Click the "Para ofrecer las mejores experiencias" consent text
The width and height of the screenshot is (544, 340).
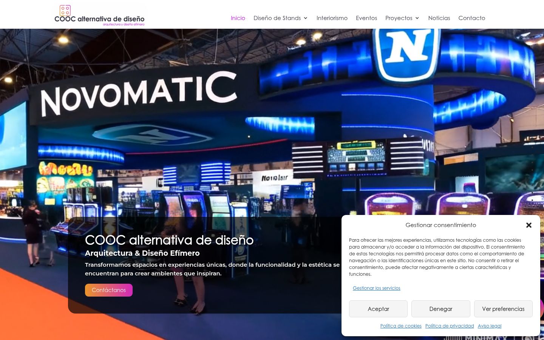pos(437,257)
